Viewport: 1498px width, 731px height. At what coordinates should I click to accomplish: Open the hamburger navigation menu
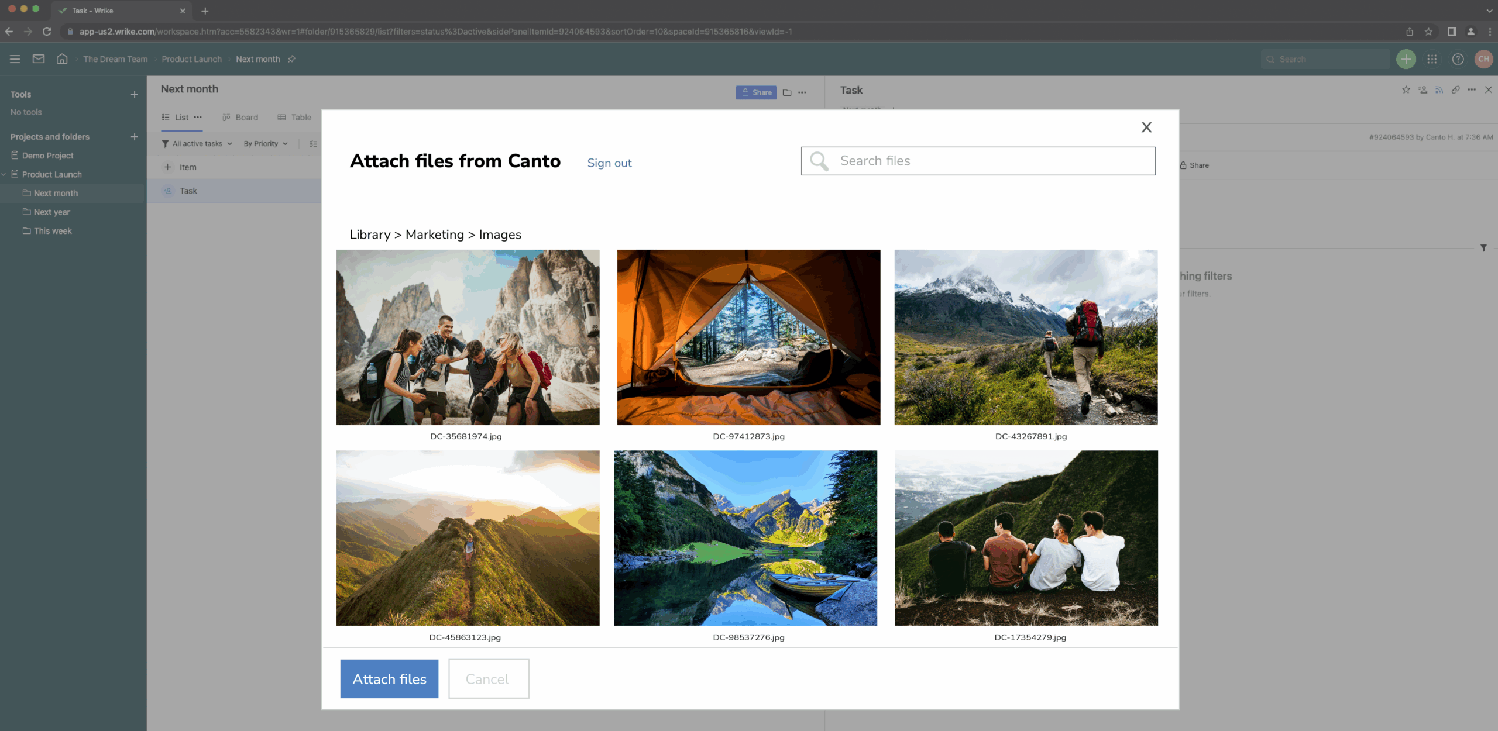(x=15, y=59)
